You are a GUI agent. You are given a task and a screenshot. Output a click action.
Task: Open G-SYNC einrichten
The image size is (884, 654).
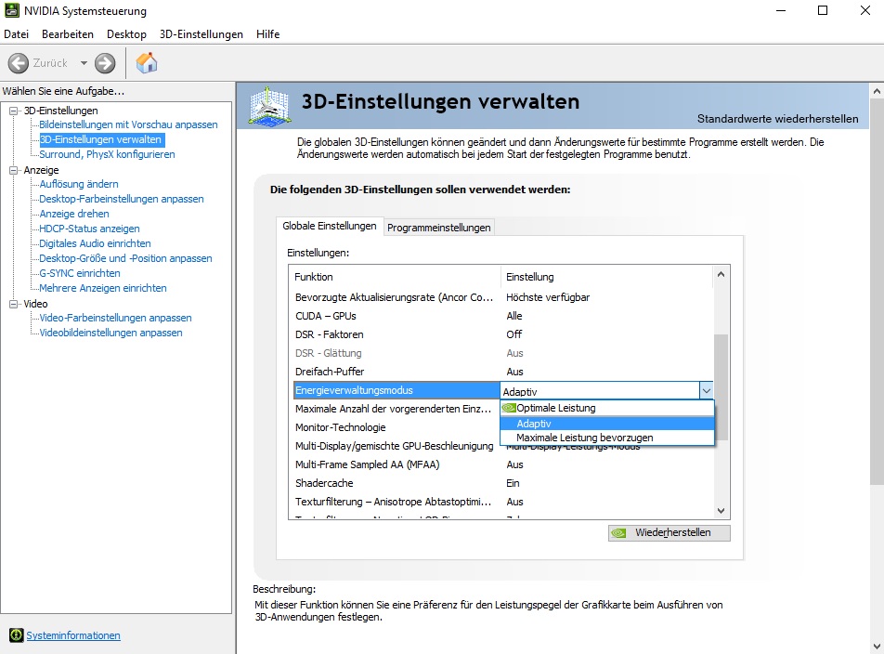click(80, 273)
